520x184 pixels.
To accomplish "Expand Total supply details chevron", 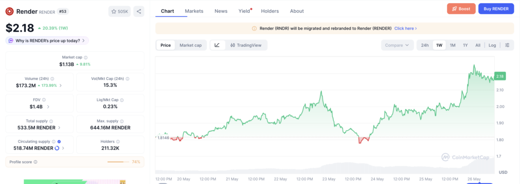I will [59, 128].
